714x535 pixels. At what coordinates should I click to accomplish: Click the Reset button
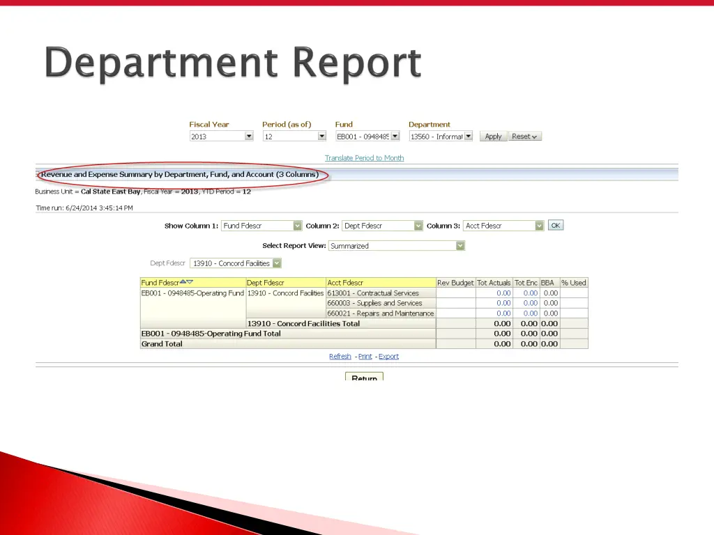pos(524,136)
